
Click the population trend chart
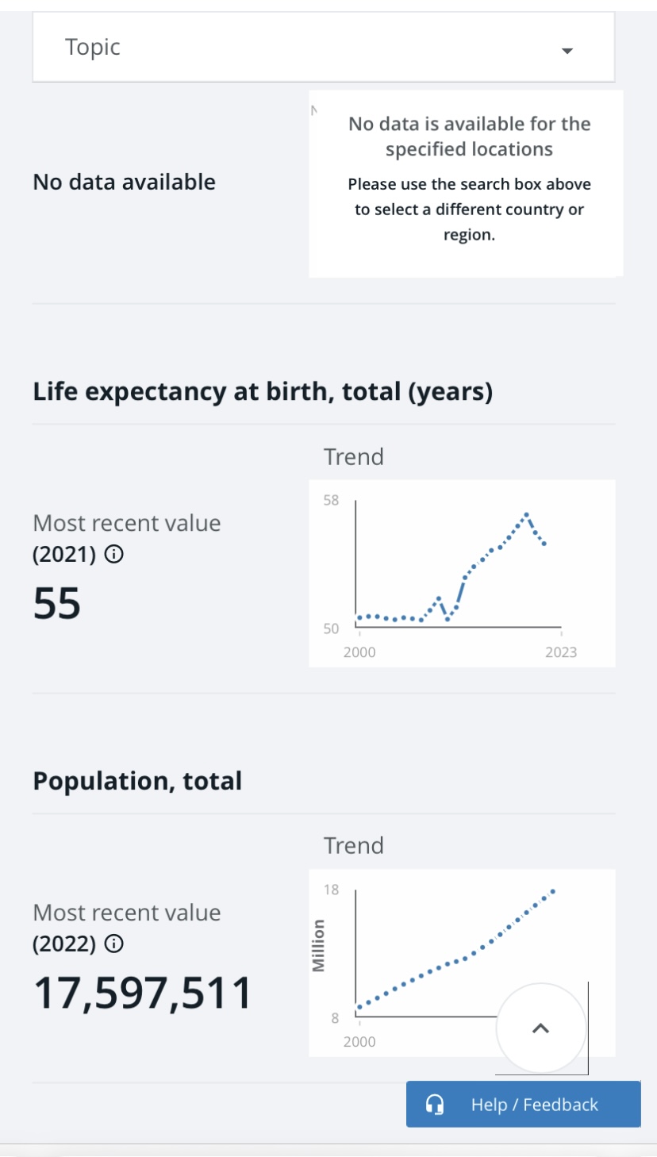(462, 963)
